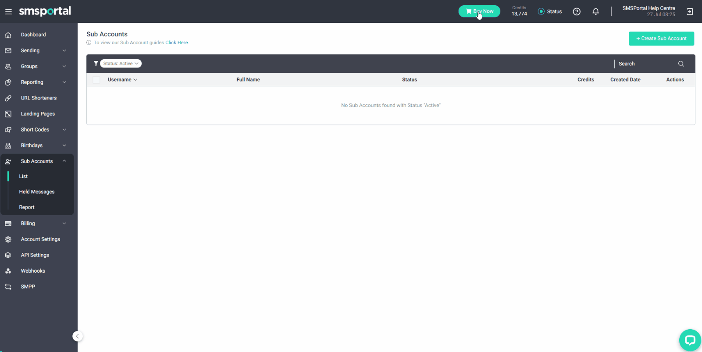Click the URL Shorteners link icon
This screenshot has height=352, width=702.
pos(8,98)
